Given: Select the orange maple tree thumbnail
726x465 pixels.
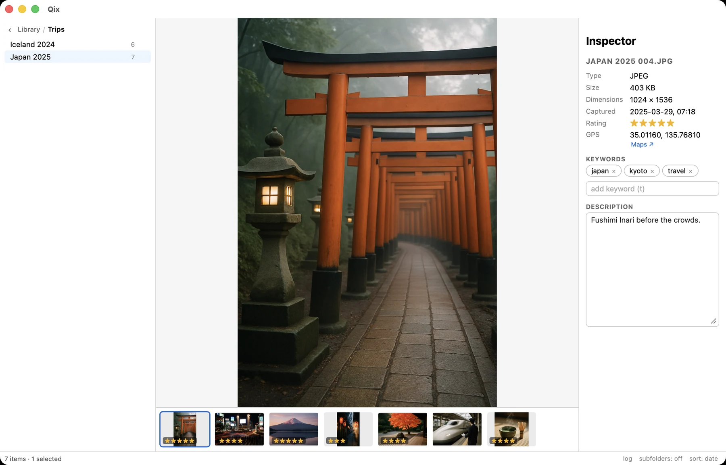Looking at the screenshot, I should (x=403, y=429).
